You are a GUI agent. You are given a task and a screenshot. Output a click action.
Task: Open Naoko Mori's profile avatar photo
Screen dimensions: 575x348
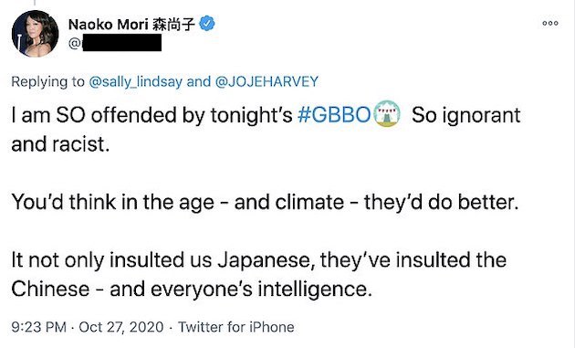35,34
